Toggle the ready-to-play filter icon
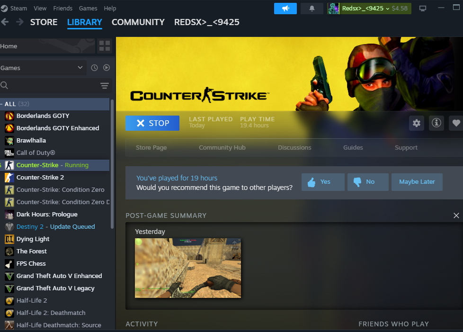Viewport: 463px width, 332px height. 107,68
